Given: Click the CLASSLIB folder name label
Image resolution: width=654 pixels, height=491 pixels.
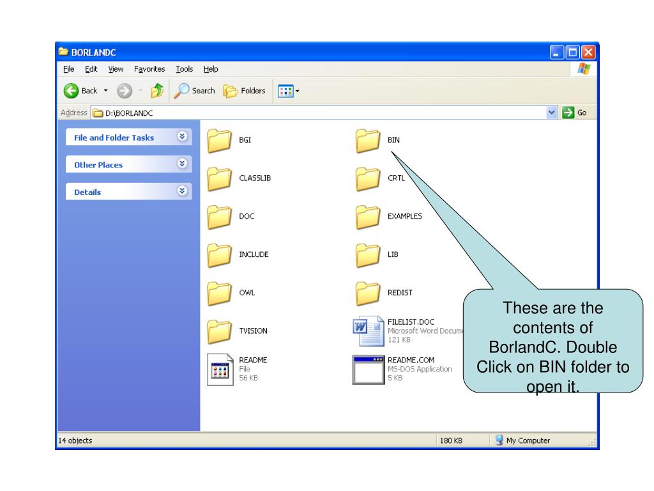Looking at the screenshot, I should tap(255, 178).
